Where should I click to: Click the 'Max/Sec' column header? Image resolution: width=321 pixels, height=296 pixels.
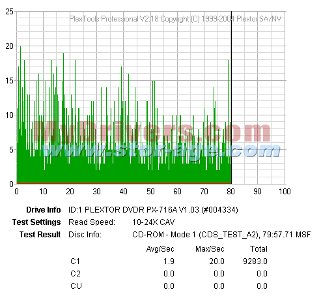click(210, 249)
